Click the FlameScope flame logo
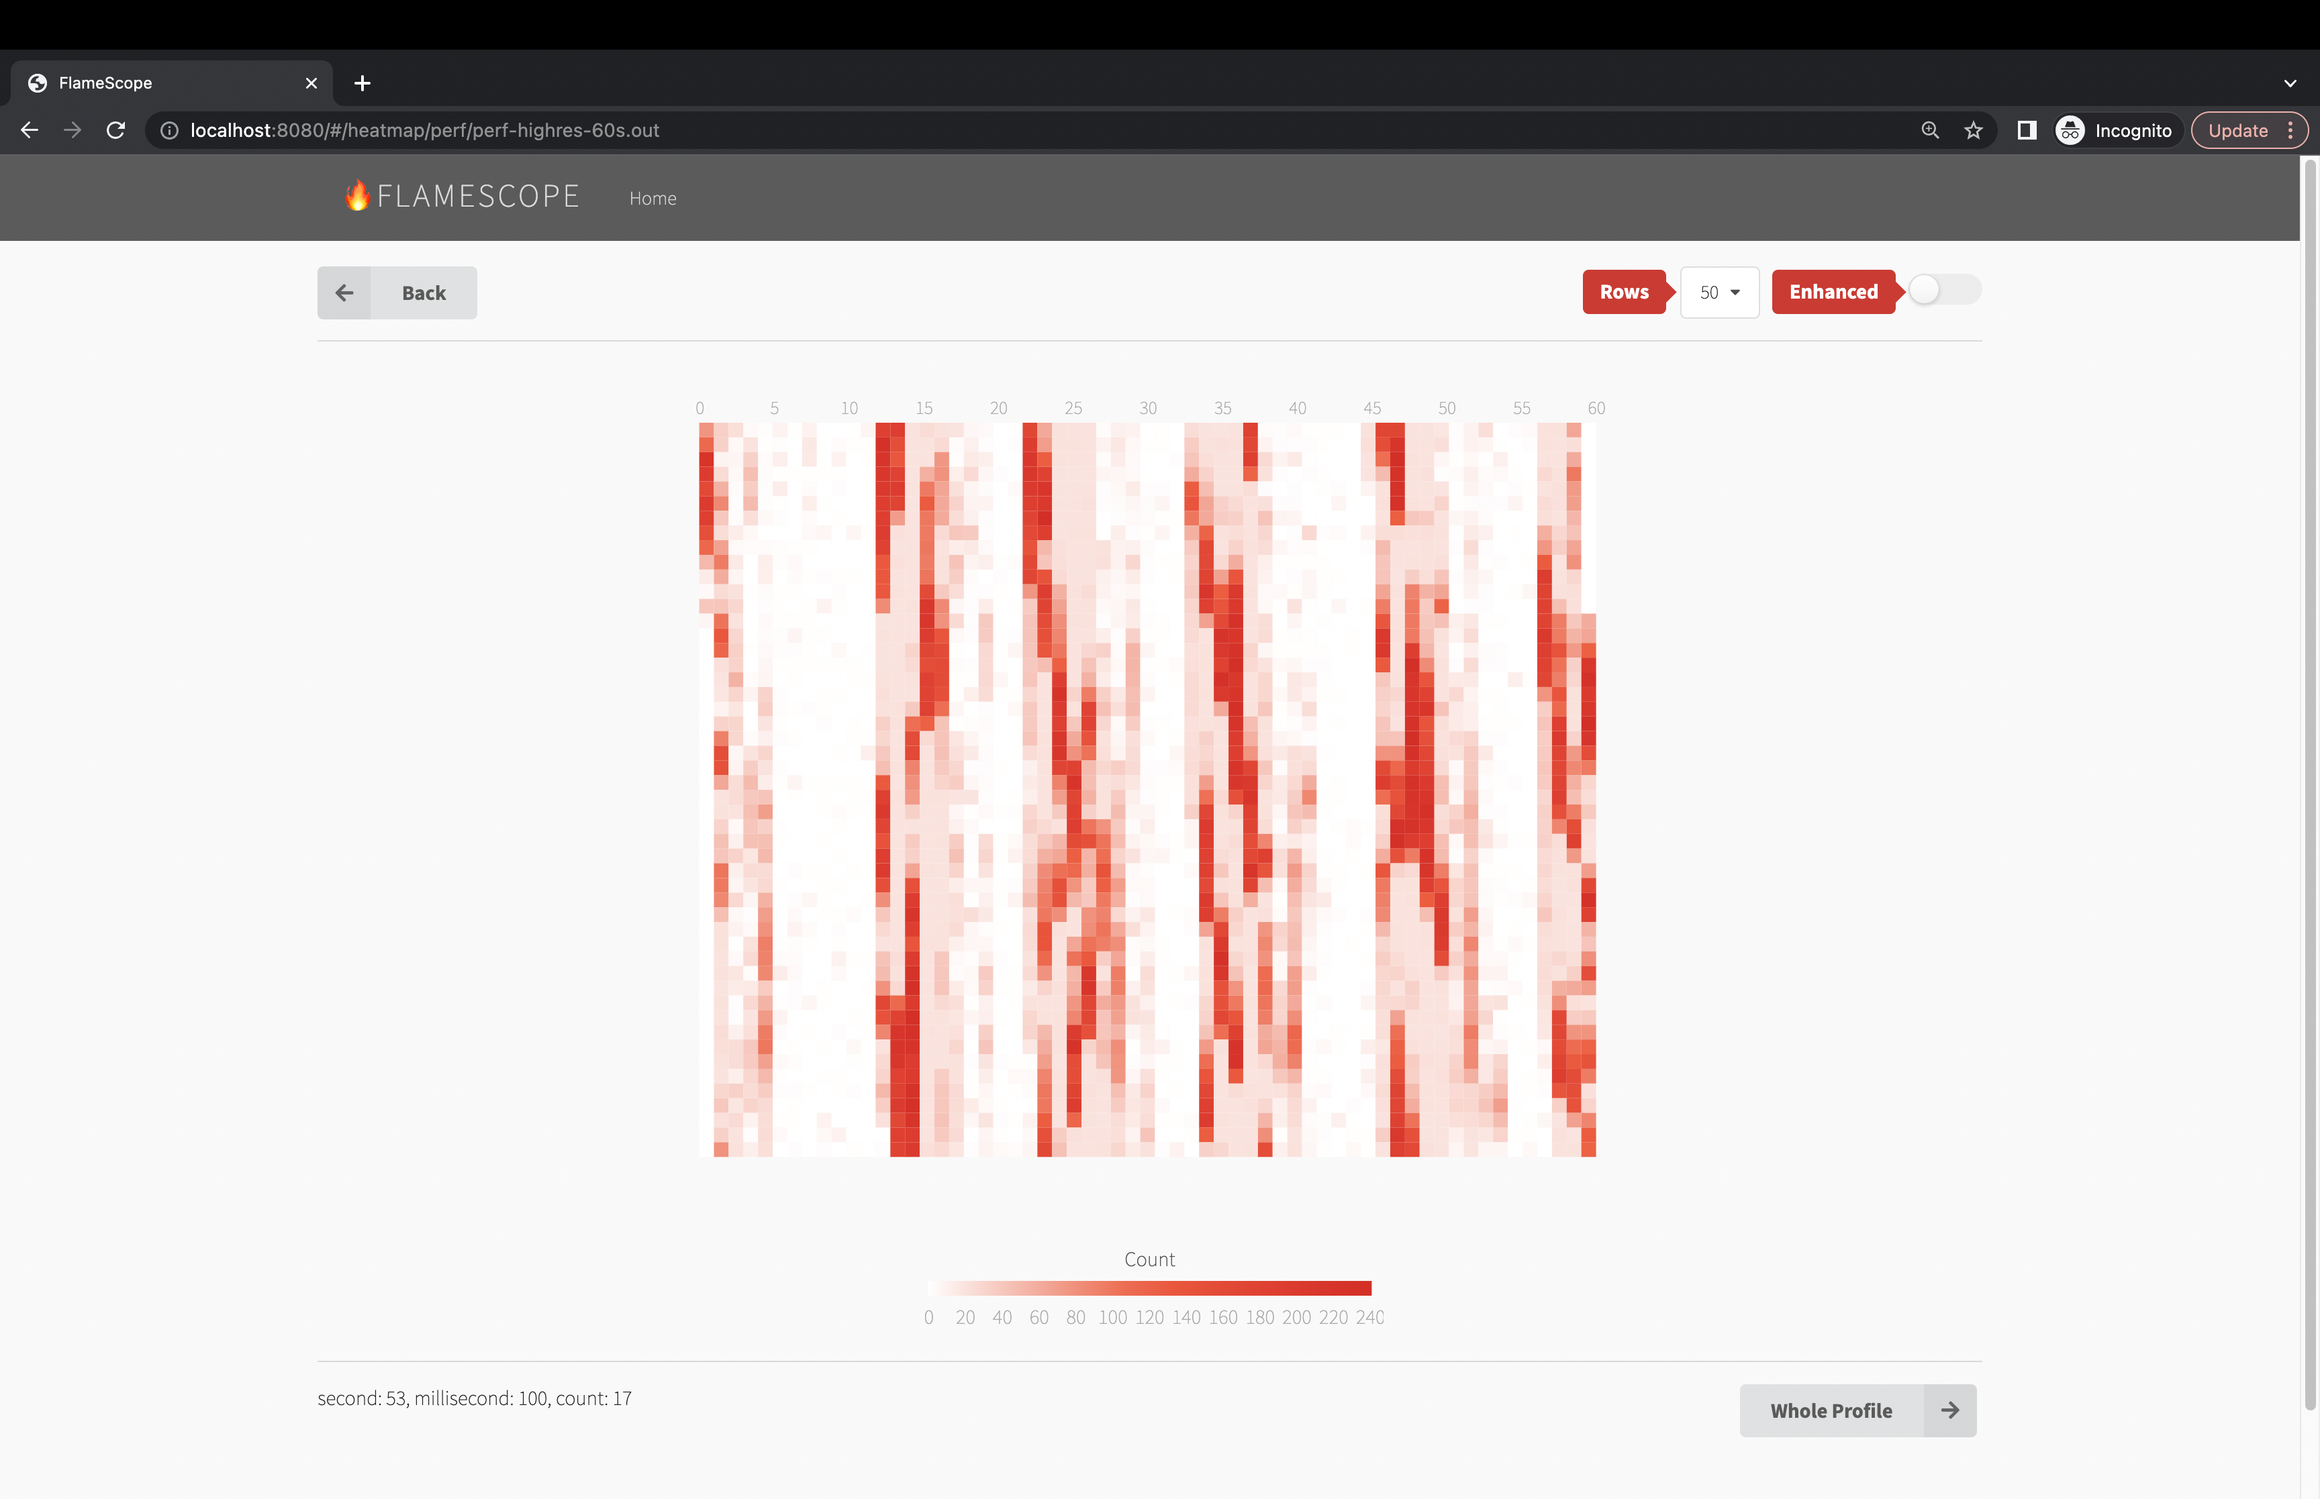This screenshot has height=1499, width=2320. 358,197
